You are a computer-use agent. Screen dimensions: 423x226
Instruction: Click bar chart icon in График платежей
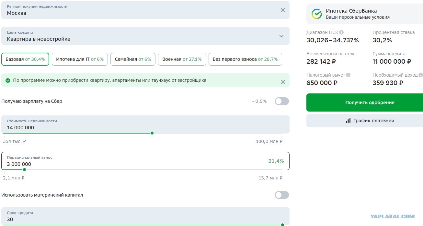pos(348,121)
